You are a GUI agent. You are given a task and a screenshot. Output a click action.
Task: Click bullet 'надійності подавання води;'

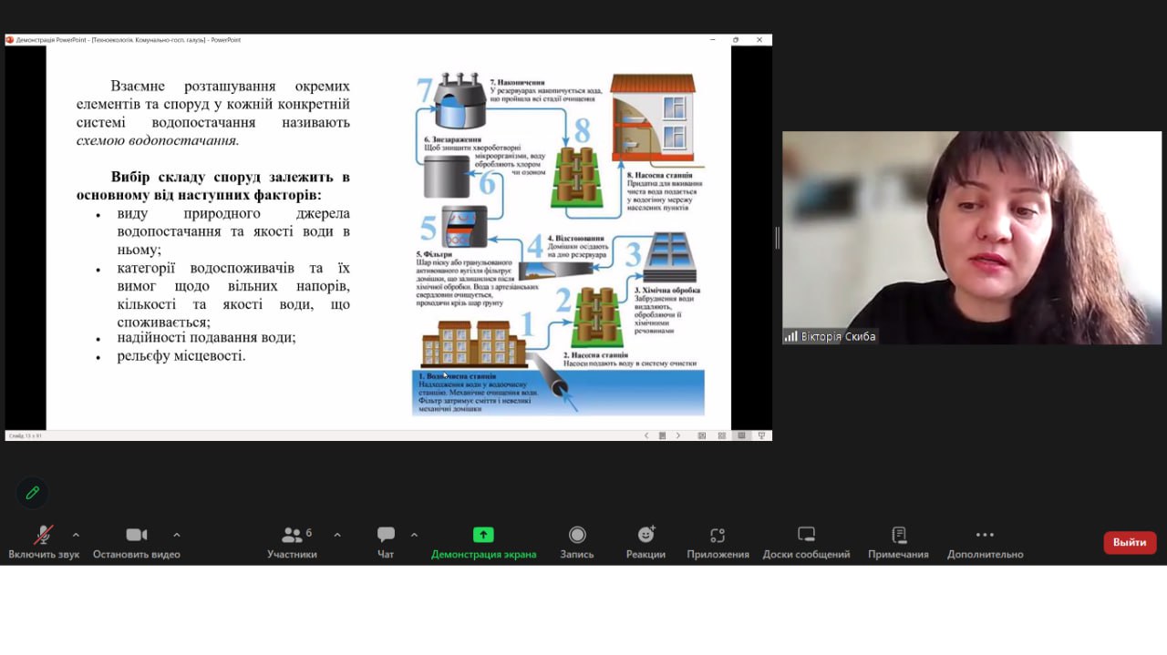click(x=206, y=337)
